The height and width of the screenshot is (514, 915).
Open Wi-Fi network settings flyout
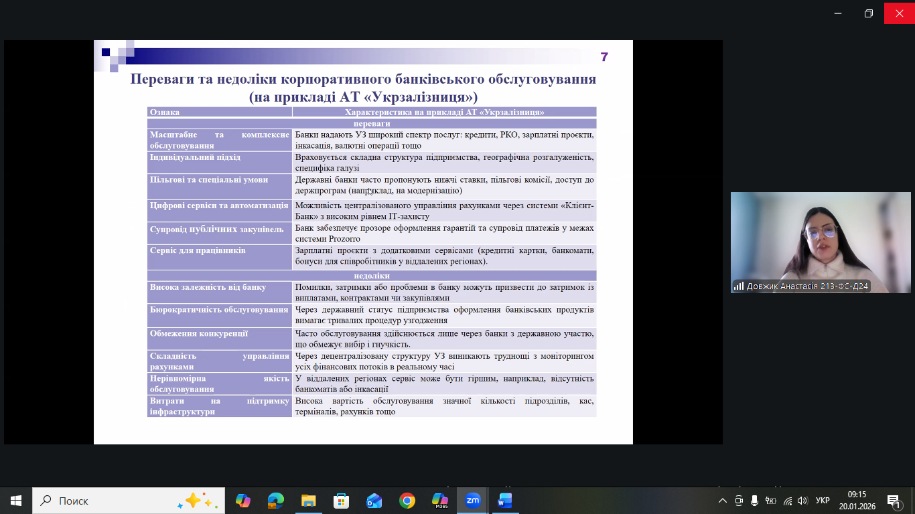click(787, 501)
